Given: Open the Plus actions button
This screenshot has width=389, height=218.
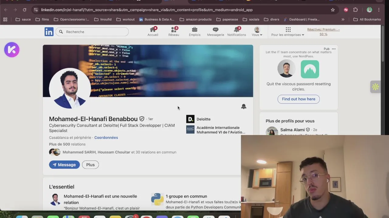Looking at the screenshot, I should (90, 165).
